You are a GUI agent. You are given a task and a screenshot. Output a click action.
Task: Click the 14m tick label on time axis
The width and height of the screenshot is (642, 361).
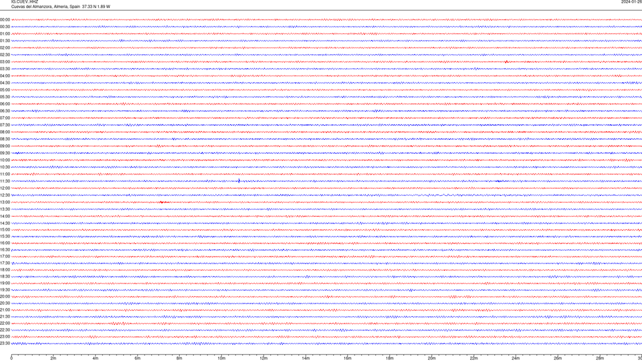coord(306,358)
